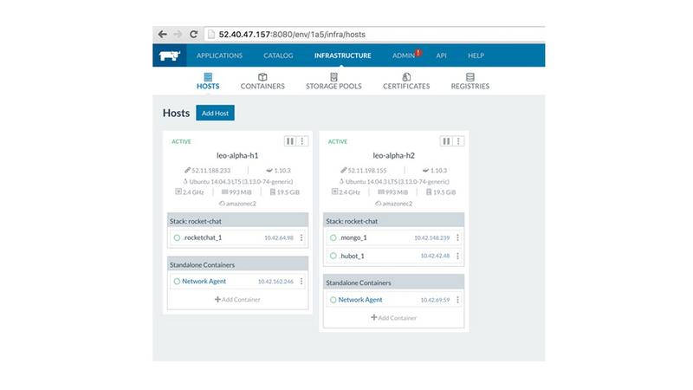Open more actions menu for leo-alpha-h1

302,141
